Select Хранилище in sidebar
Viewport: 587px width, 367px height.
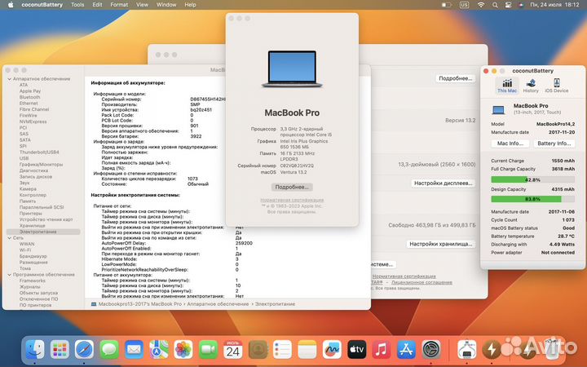click(32, 225)
